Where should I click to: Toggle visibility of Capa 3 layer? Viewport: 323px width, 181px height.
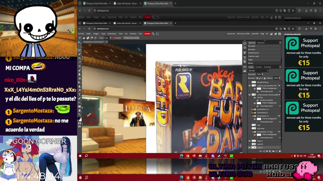click(249, 141)
